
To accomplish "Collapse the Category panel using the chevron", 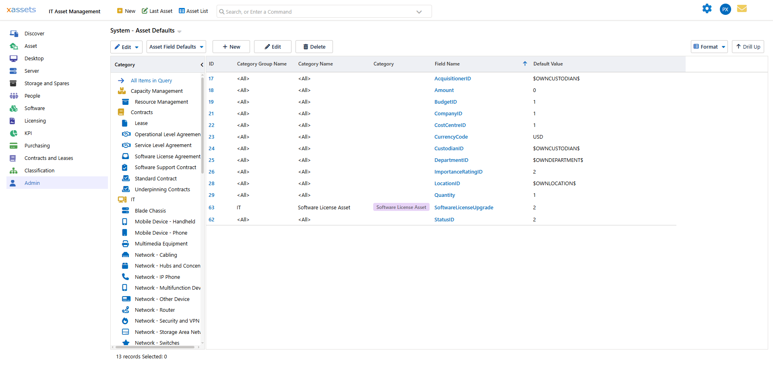I will tap(202, 64).
